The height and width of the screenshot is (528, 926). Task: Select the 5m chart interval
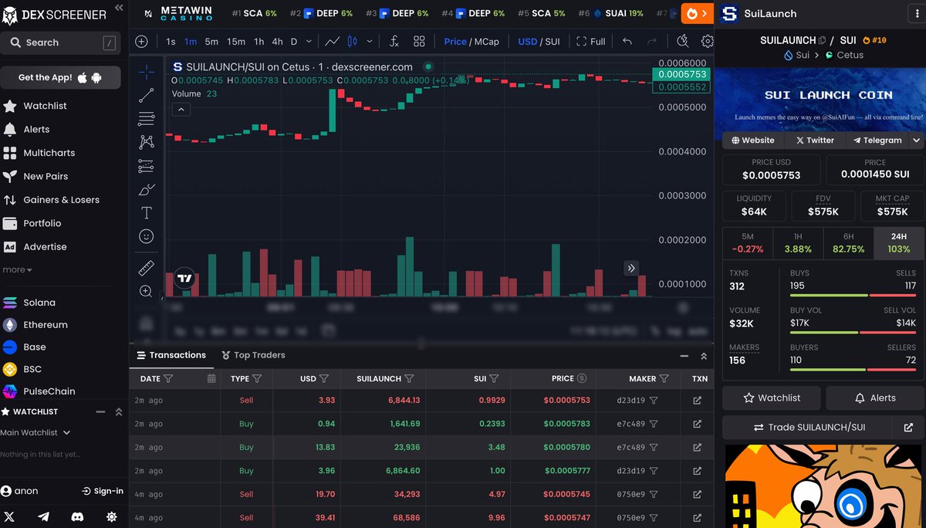(211, 42)
